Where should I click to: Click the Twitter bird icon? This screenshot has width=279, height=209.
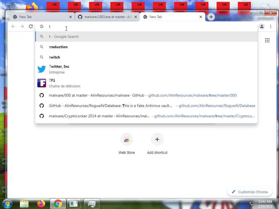[x=42, y=69]
